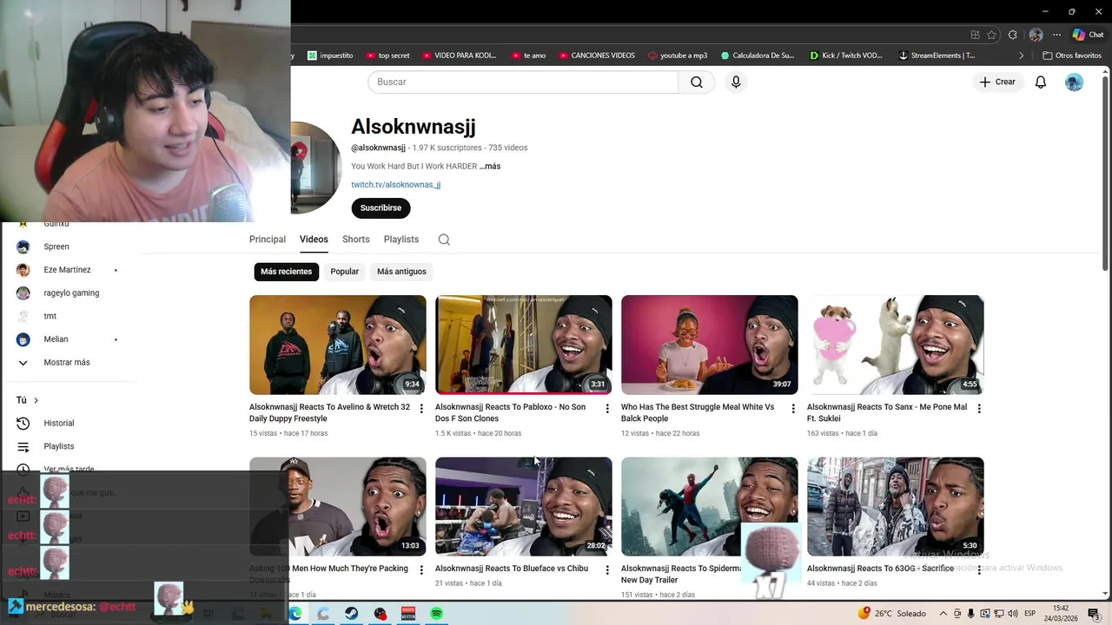The height and width of the screenshot is (625, 1112).
Task: Select the Más antiguos filter chip
Action: pos(401,272)
